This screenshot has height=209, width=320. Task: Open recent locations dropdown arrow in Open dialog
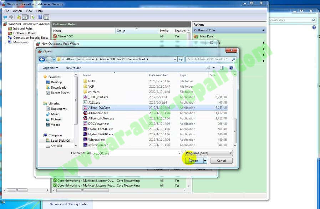[x=54, y=59]
